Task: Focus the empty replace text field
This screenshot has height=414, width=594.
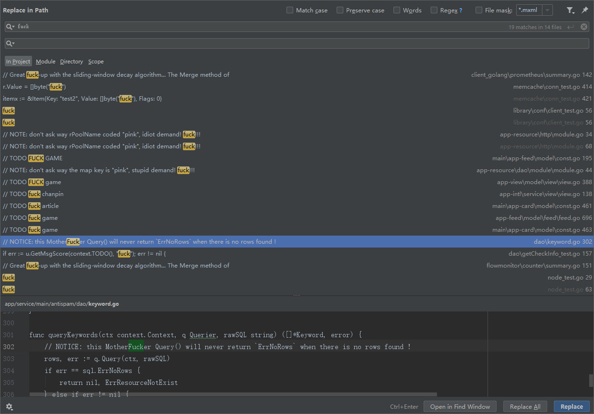Action: pyautogui.click(x=297, y=43)
